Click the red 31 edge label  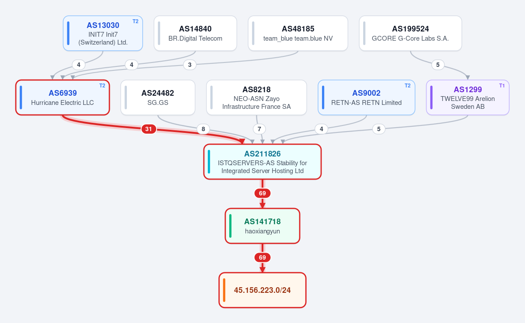[x=149, y=129]
